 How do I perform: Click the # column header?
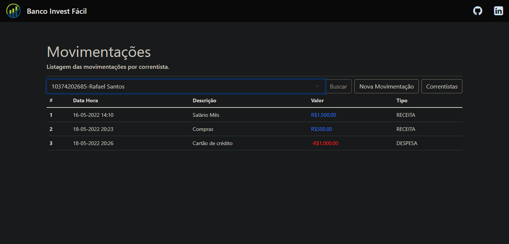click(x=51, y=100)
